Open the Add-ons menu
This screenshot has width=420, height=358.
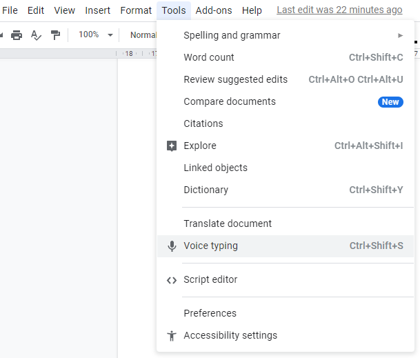[x=214, y=10]
